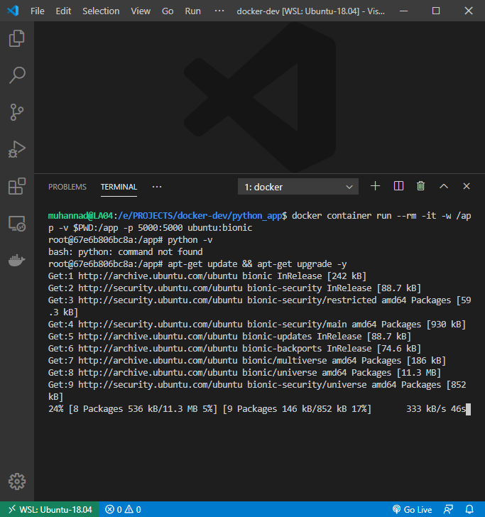
Task: Click the apt-get update command line
Action: pyautogui.click(x=197, y=264)
